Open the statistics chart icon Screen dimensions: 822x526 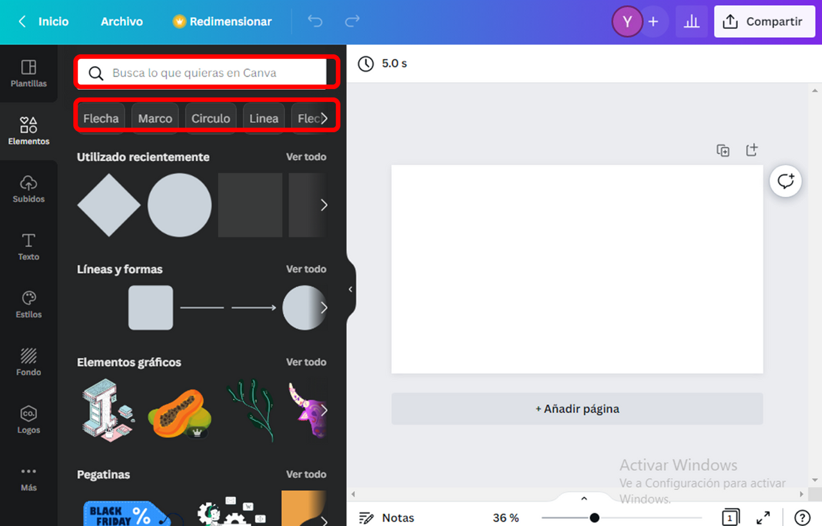tap(692, 22)
